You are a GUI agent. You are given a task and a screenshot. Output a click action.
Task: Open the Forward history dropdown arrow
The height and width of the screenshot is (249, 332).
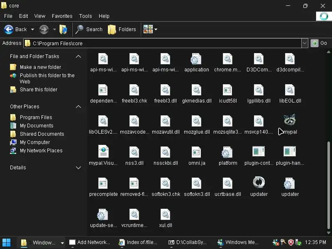54,29
